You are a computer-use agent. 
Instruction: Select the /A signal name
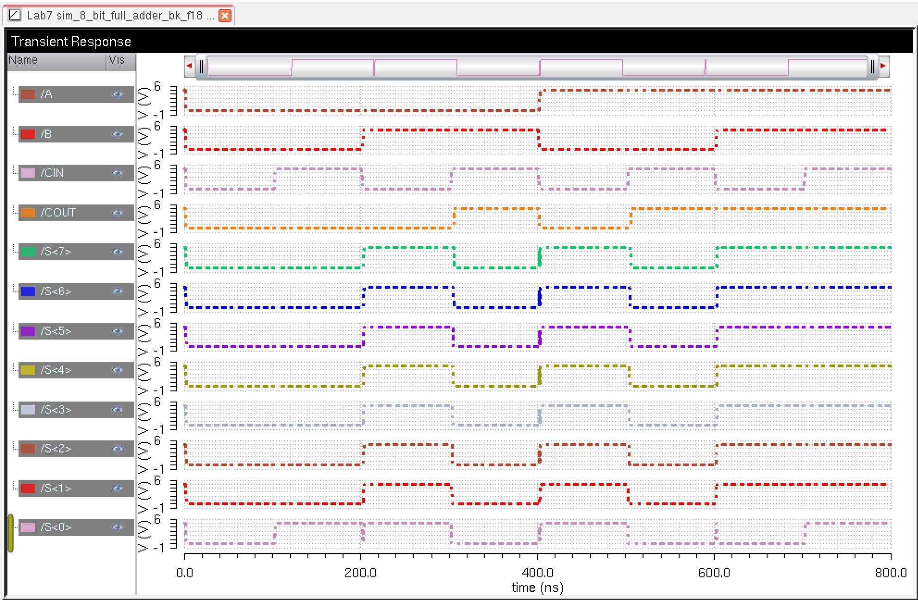46,94
